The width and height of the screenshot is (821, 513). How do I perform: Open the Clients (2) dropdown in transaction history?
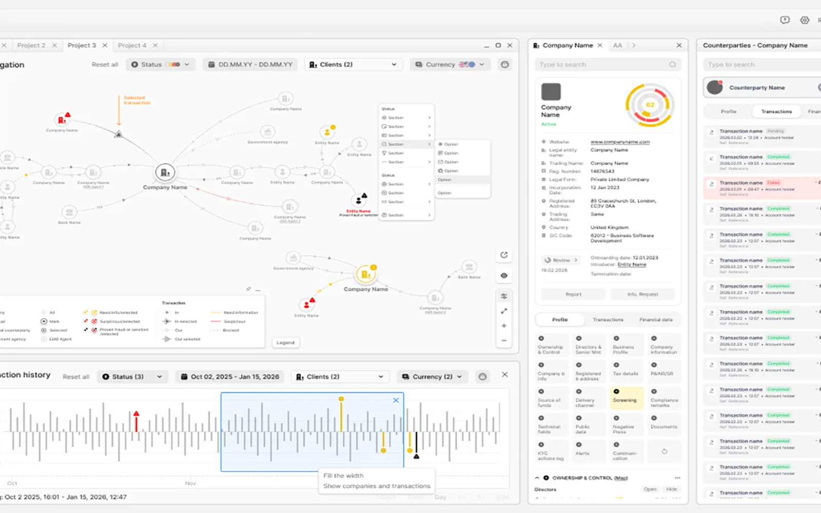pos(340,377)
